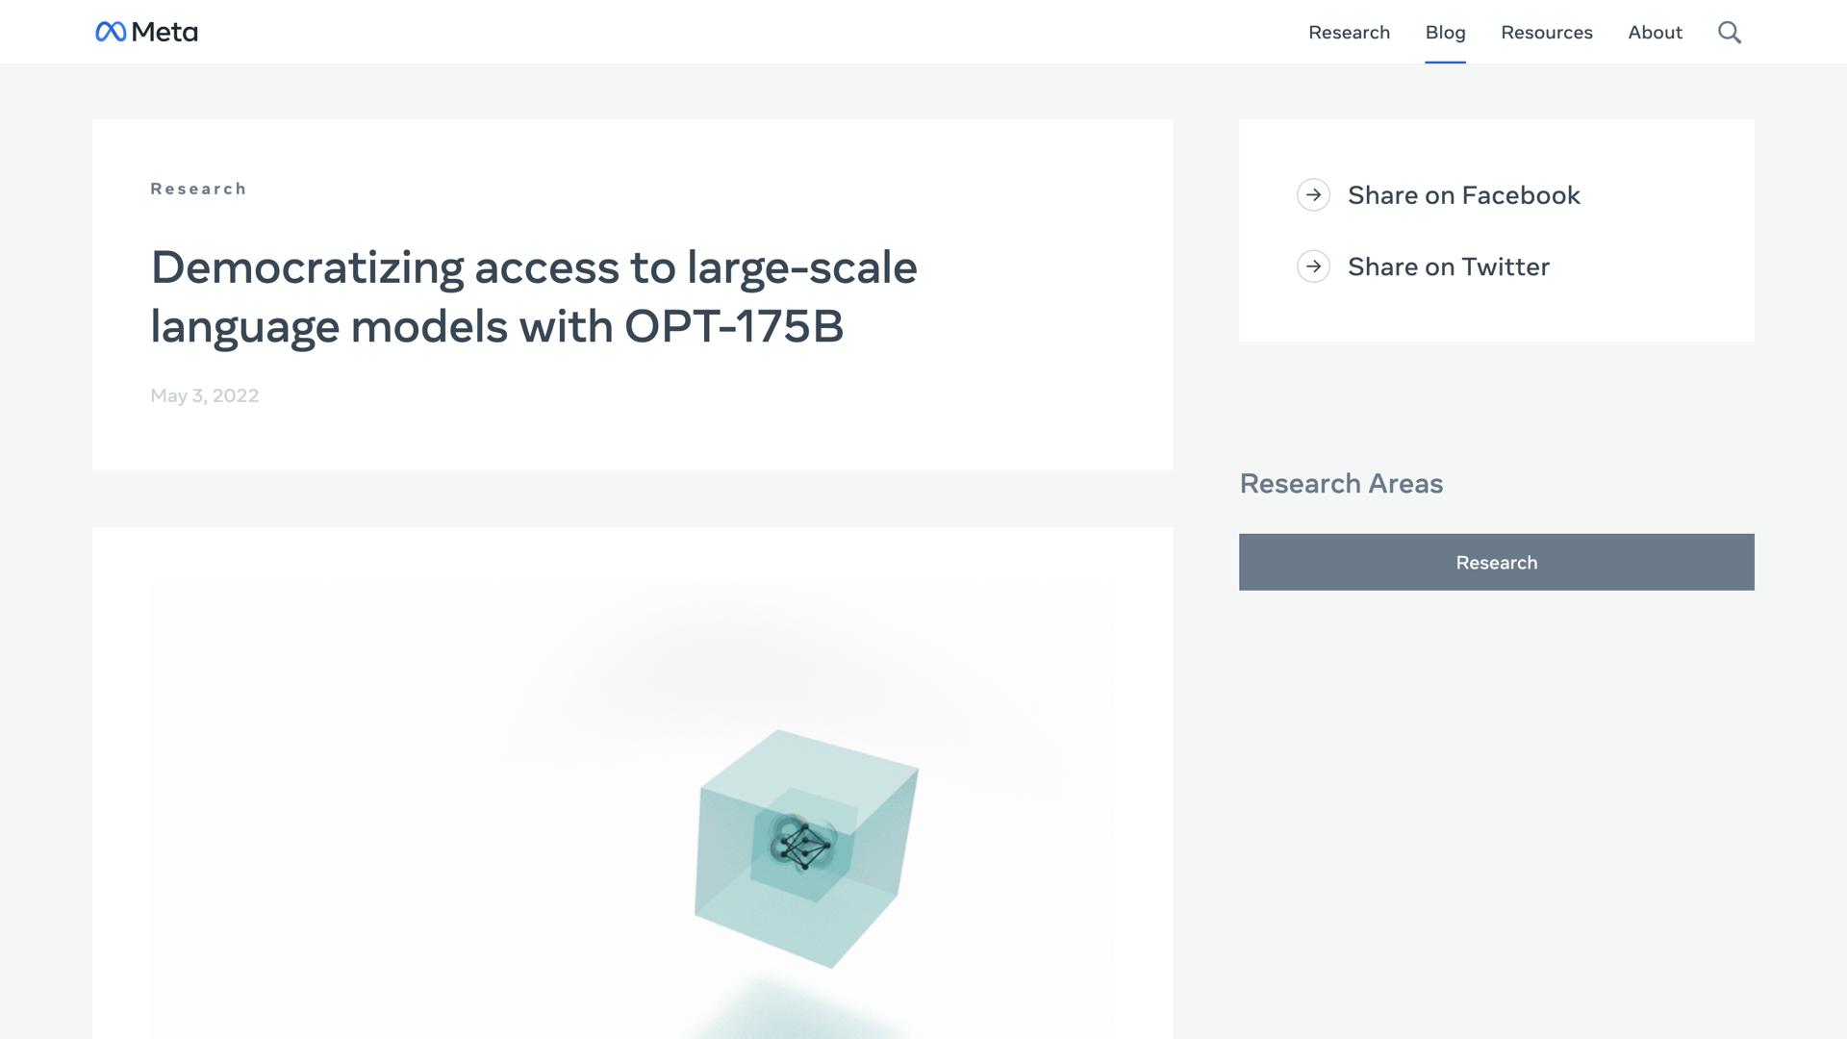Click the blue underline beneath the Blog tab
The image size is (1847, 1039).
coord(1445,62)
